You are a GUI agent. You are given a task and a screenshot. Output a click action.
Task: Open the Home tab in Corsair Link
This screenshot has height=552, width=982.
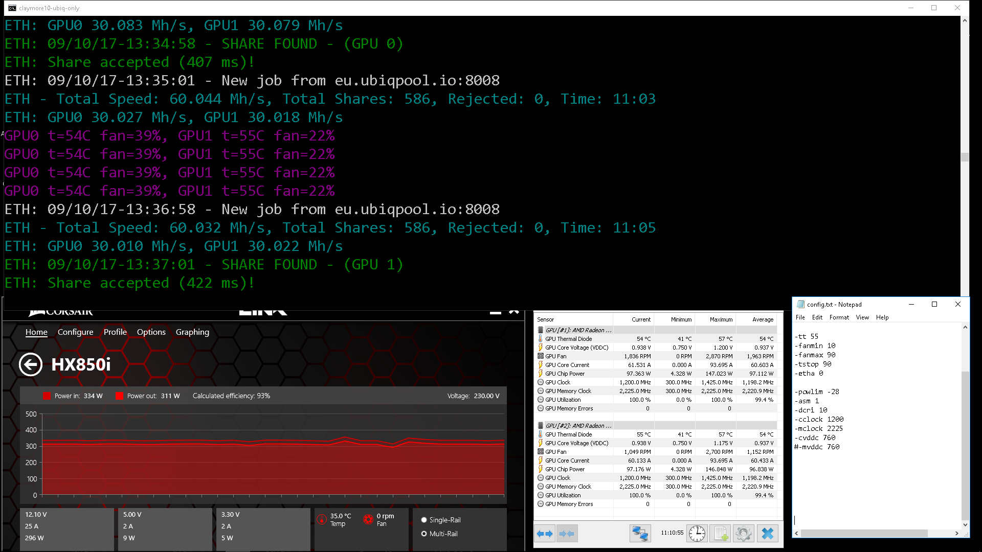[36, 332]
